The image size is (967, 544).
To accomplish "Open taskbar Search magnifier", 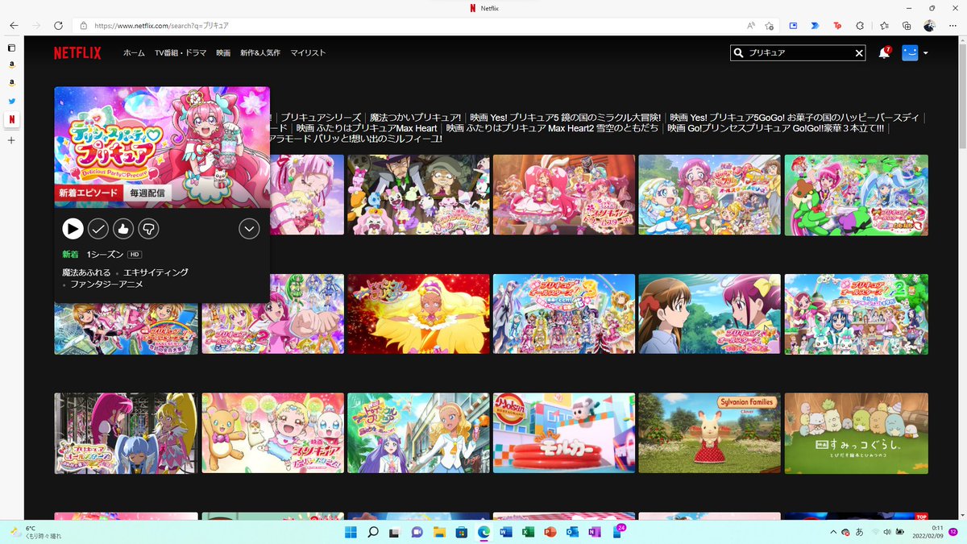I will [x=373, y=532].
